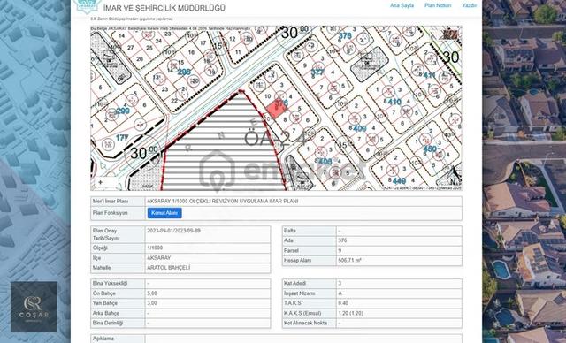
Task: Click the Plan Fonksiyon label
Action: click(x=110, y=213)
